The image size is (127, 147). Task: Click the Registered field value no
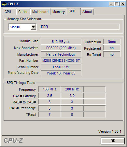click(112, 48)
